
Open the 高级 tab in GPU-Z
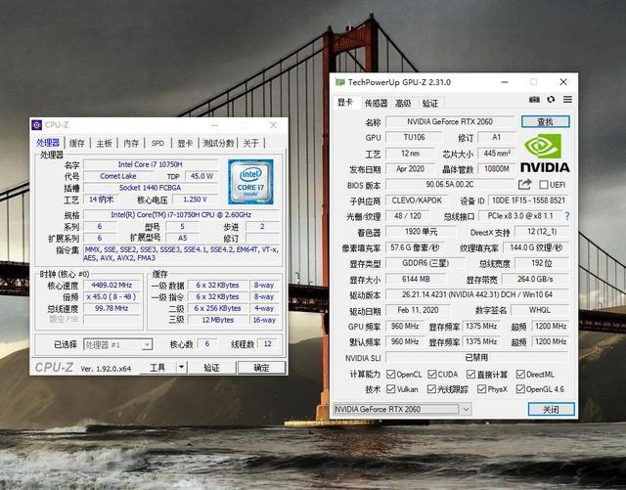(x=403, y=103)
